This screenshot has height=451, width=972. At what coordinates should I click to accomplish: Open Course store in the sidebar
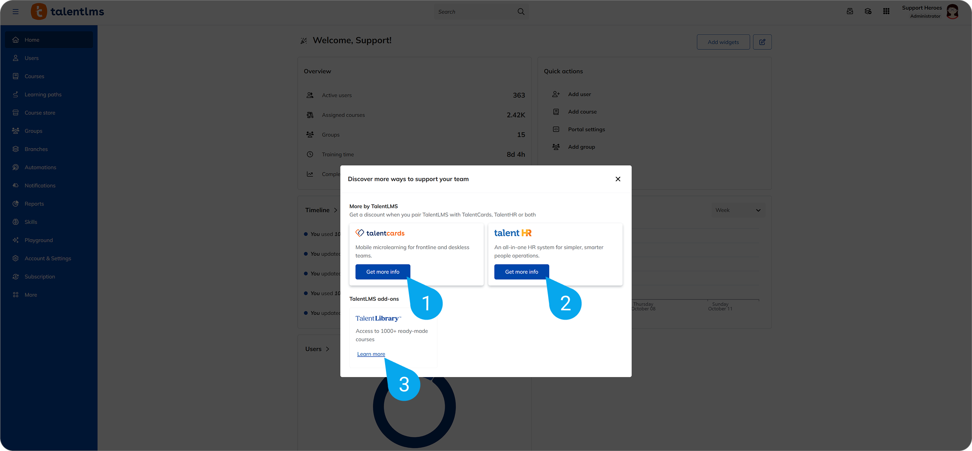(49, 113)
